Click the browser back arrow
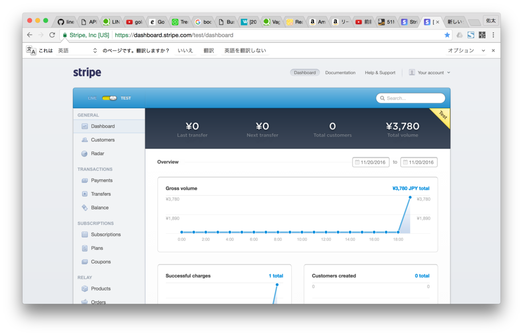 [30, 35]
